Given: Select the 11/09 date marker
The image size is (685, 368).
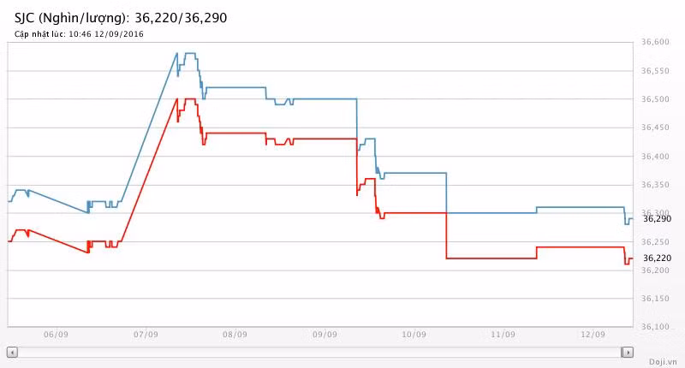Looking at the screenshot, I should tap(503, 335).
